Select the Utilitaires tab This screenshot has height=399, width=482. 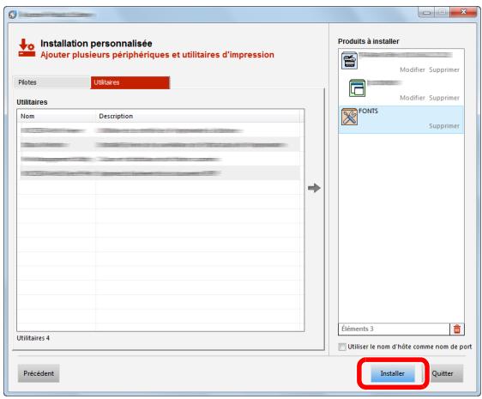(x=130, y=82)
